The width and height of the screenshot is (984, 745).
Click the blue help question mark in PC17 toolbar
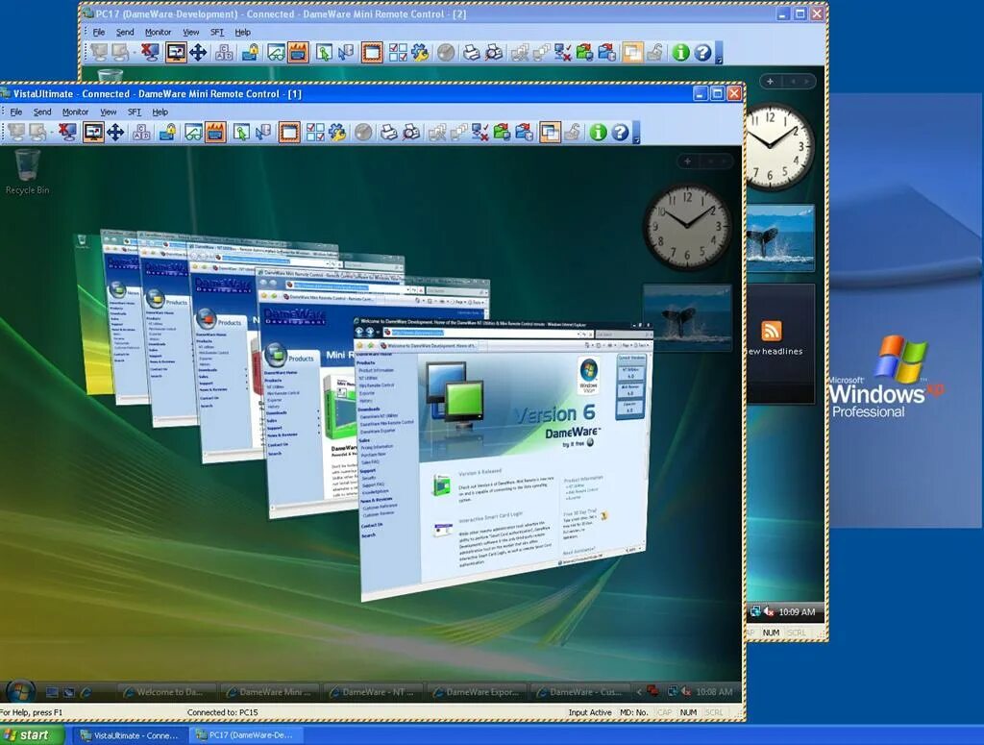click(702, 53)
